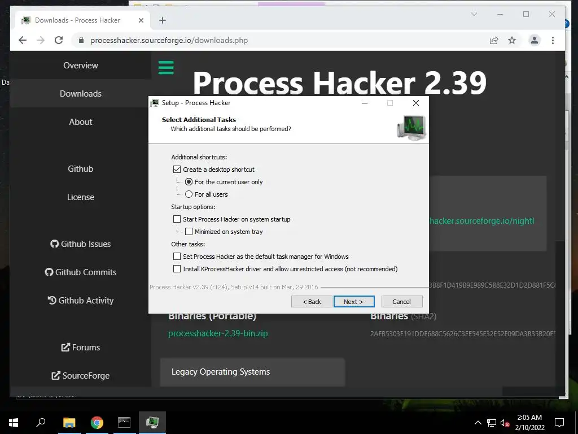Open the clock showing 2:05 AM
This screenshot has height=434, width=578.
pos(529,423)
